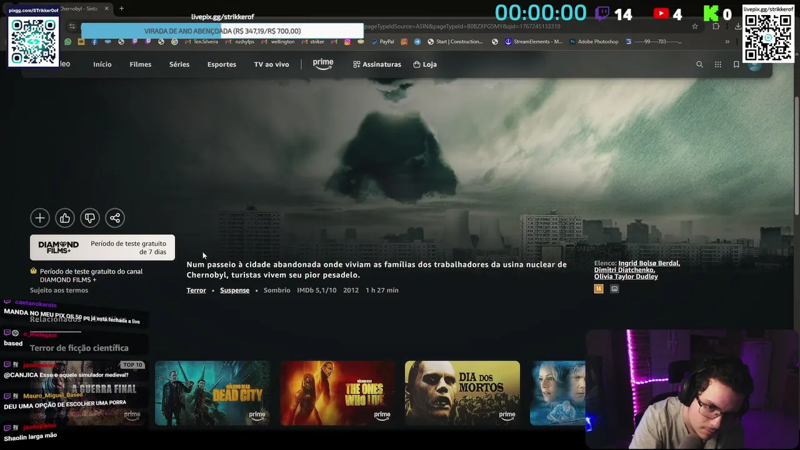The width and height of the screenshot is (800, 450).
Task: Open the StreamElements bookmark
Action: pos(534,42)
